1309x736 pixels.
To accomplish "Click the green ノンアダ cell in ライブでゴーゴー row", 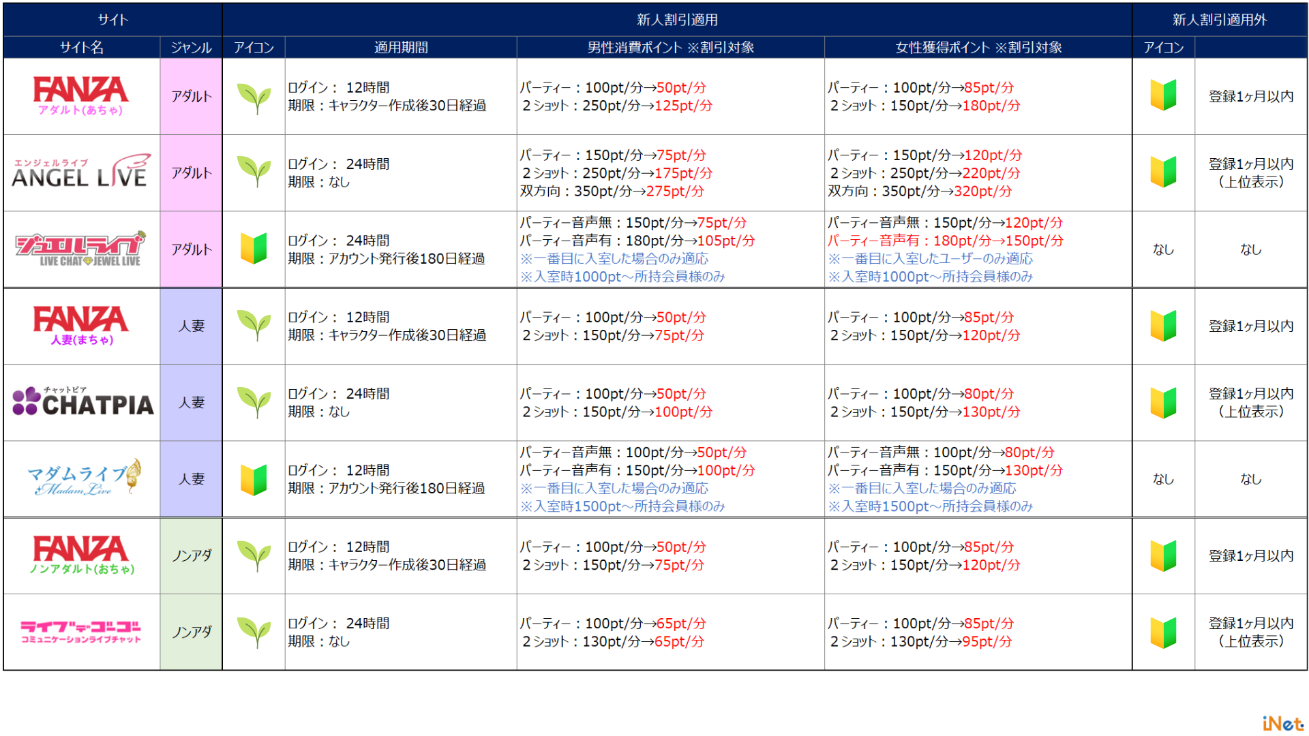I will [x=191, y=632].
